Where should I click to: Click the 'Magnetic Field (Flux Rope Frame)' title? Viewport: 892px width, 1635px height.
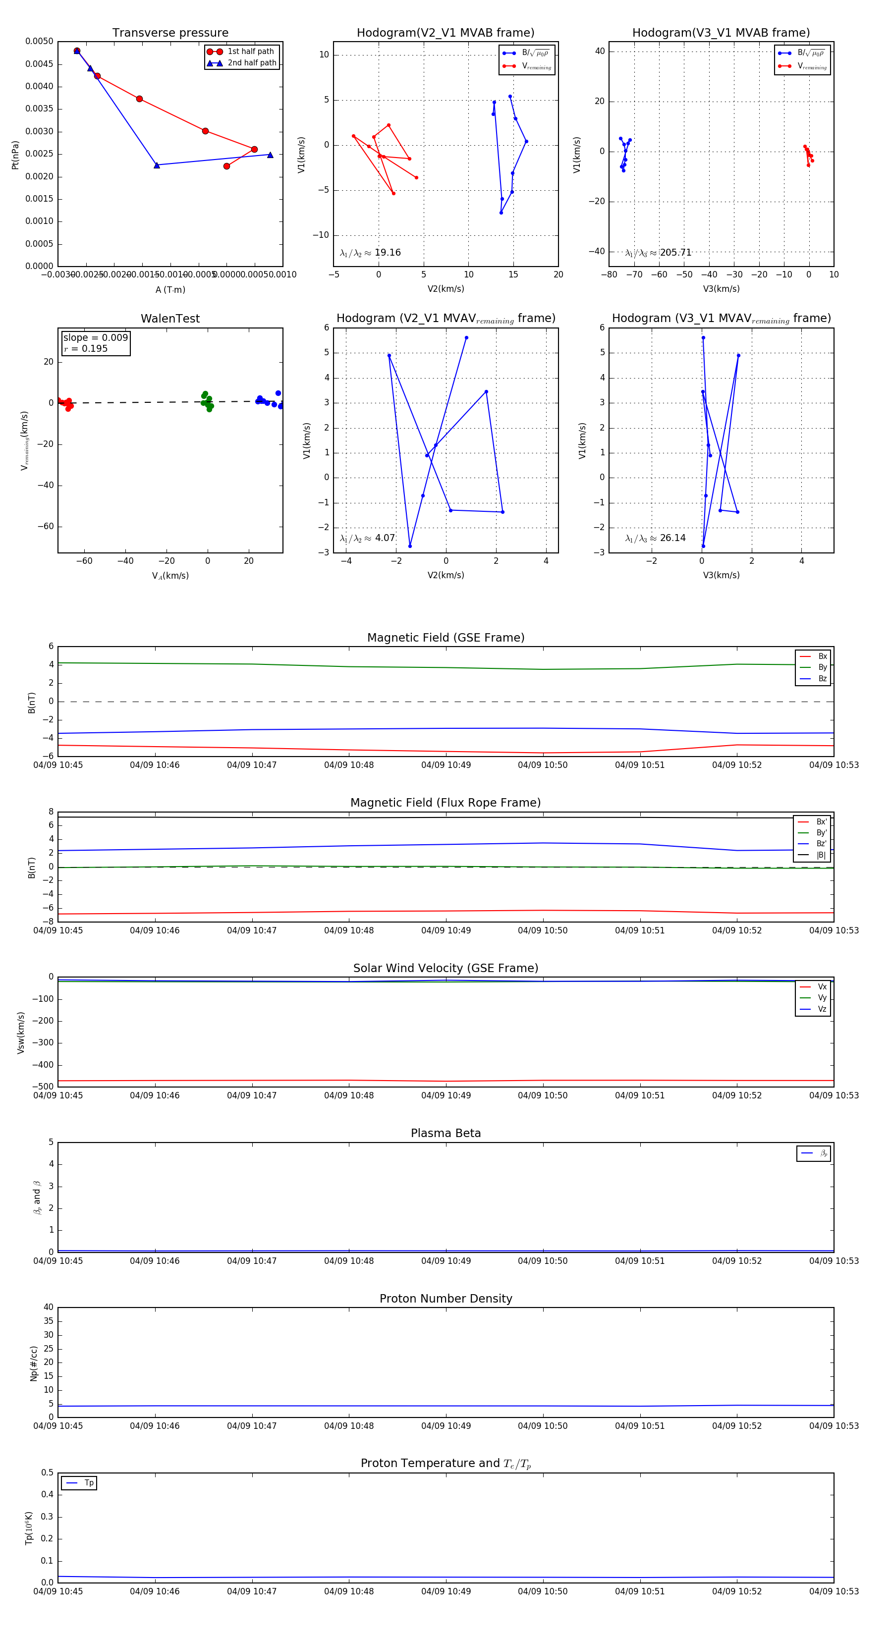[x=446, y=803]
